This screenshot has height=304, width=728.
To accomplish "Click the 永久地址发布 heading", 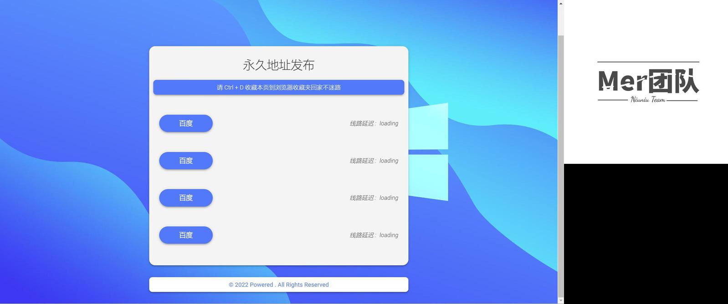I will tap(279, 65).
